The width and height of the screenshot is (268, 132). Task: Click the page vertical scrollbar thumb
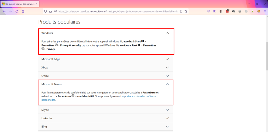coord(267,56)
